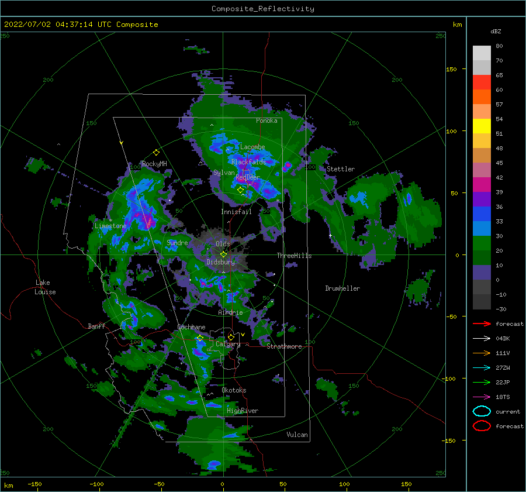526x492 pixels.
Task: Click the Limestone label
Action: click(110, 226)
